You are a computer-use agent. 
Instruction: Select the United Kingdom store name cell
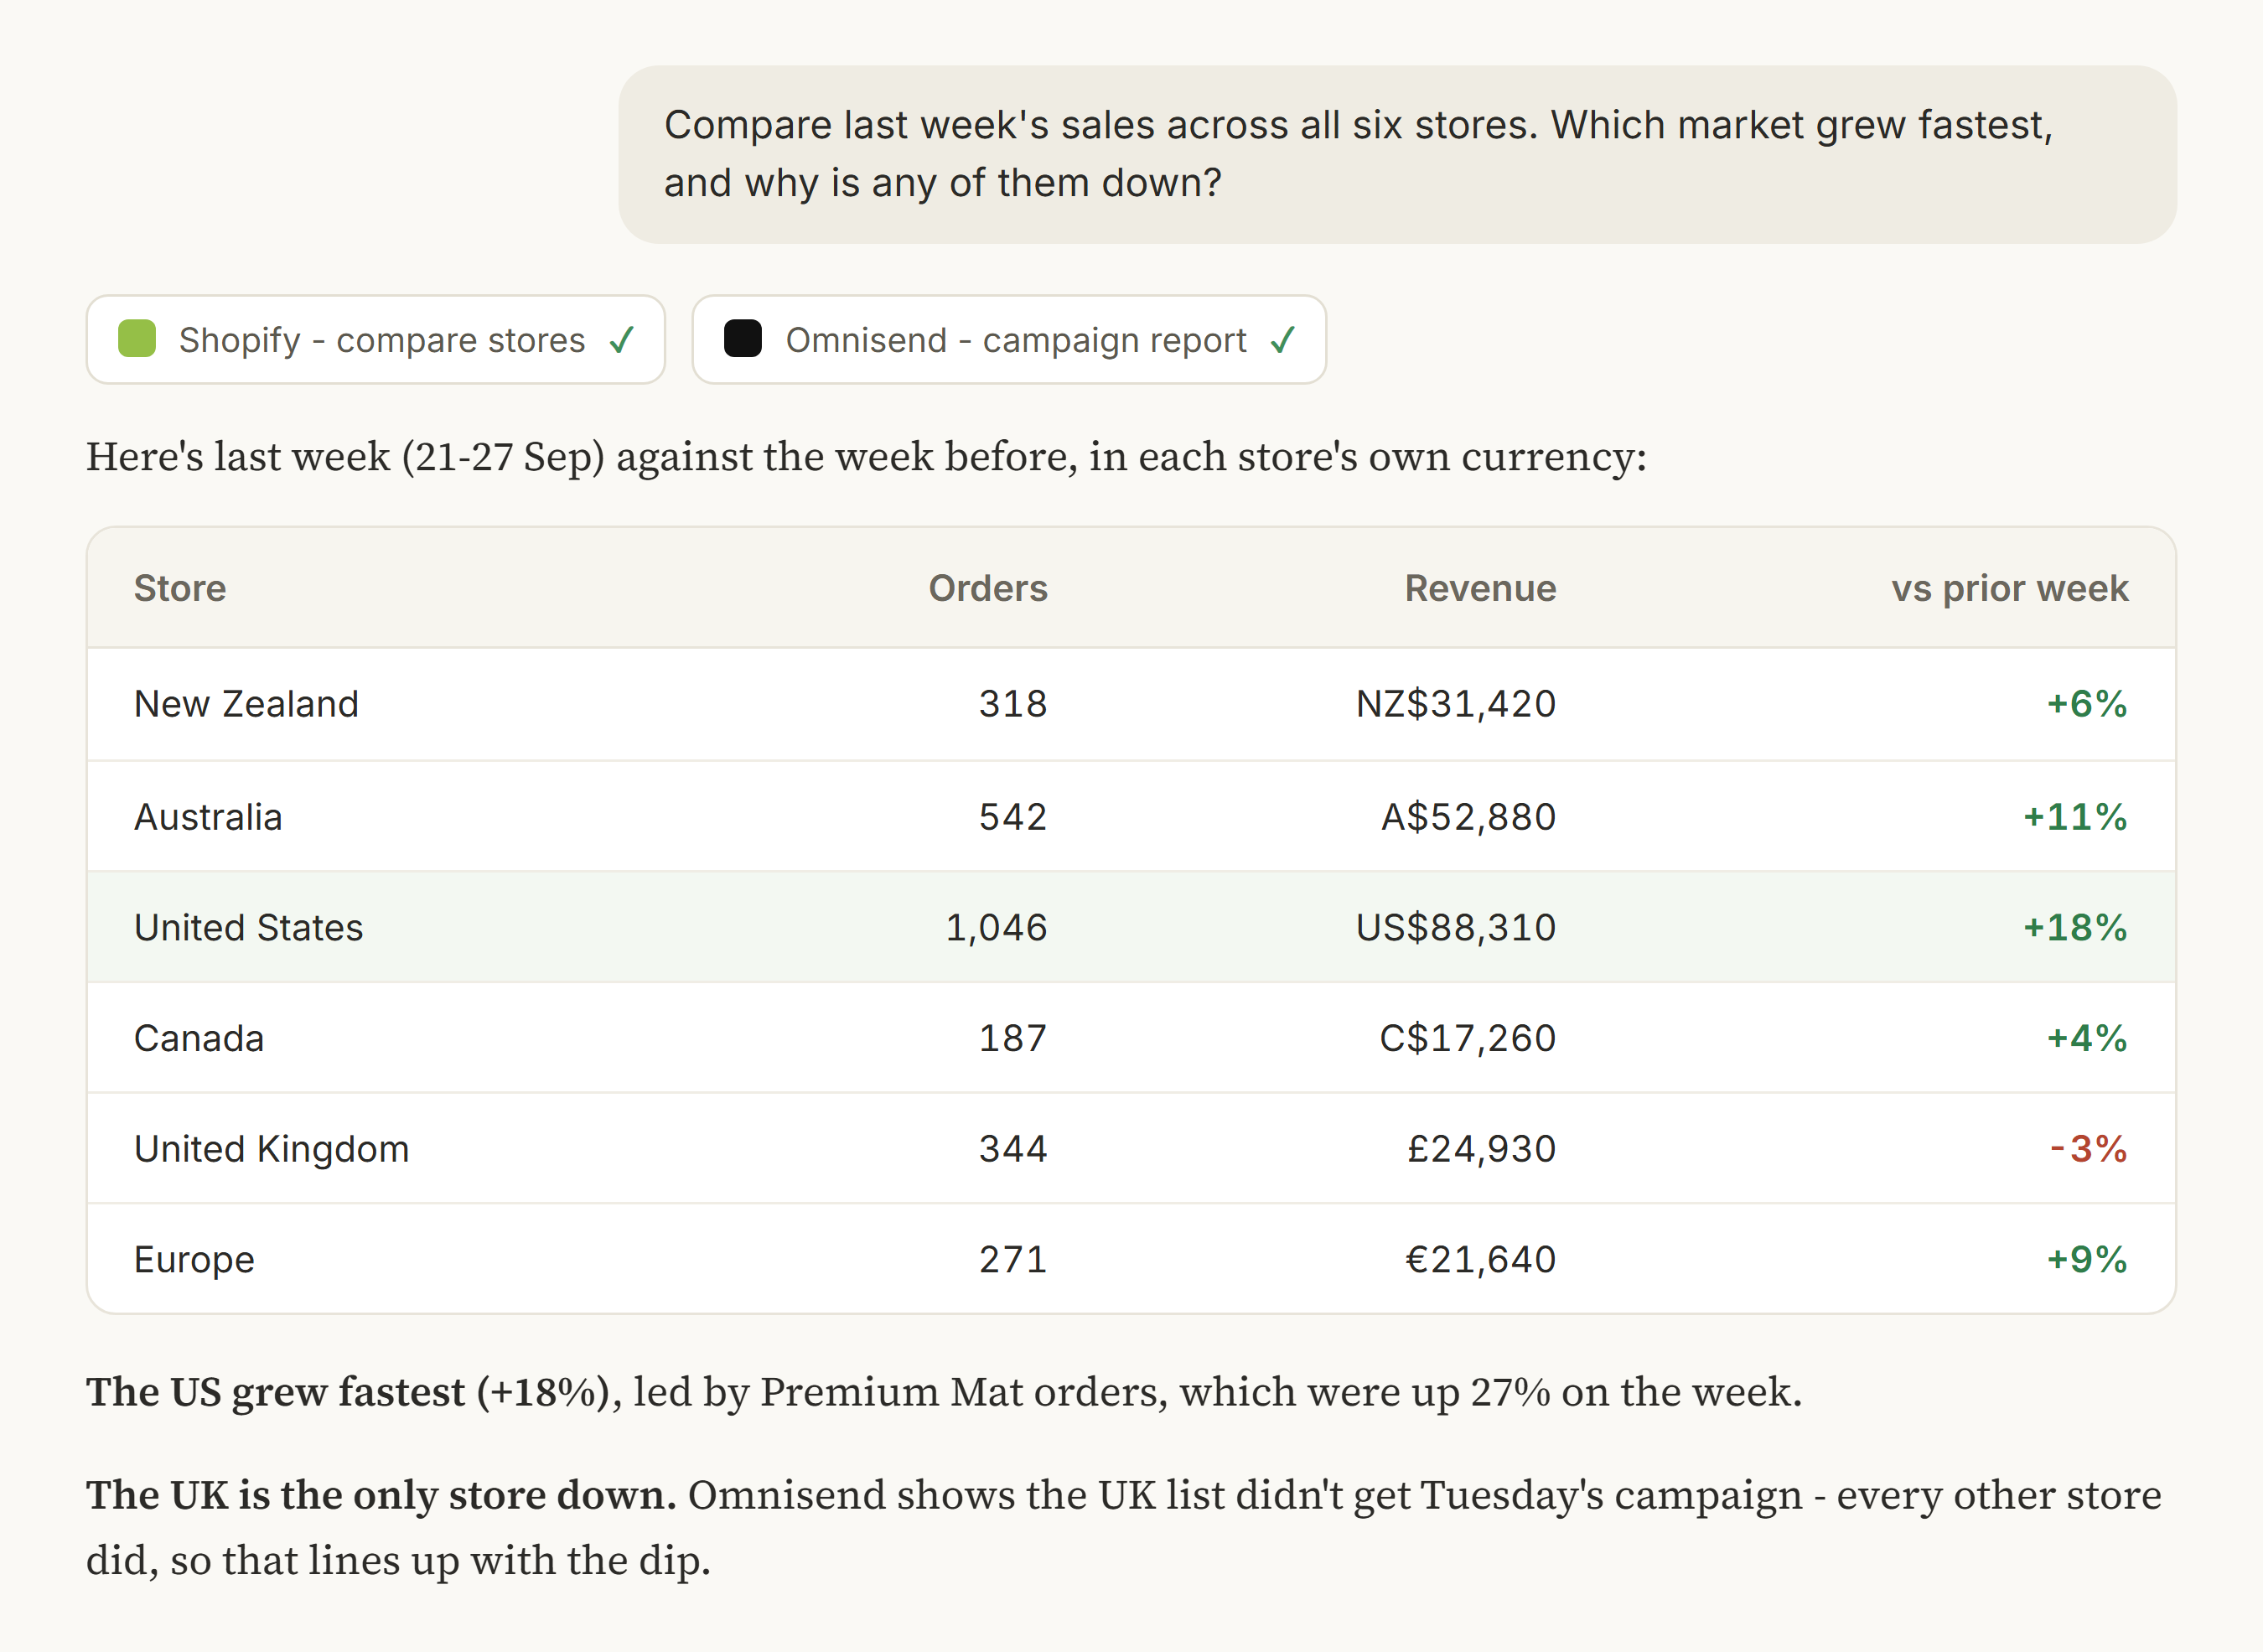pyautogui.click(x=272, y=1149)
